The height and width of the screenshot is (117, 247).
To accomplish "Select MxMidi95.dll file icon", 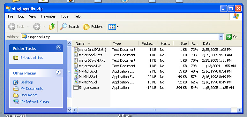I will click(76, 82).
